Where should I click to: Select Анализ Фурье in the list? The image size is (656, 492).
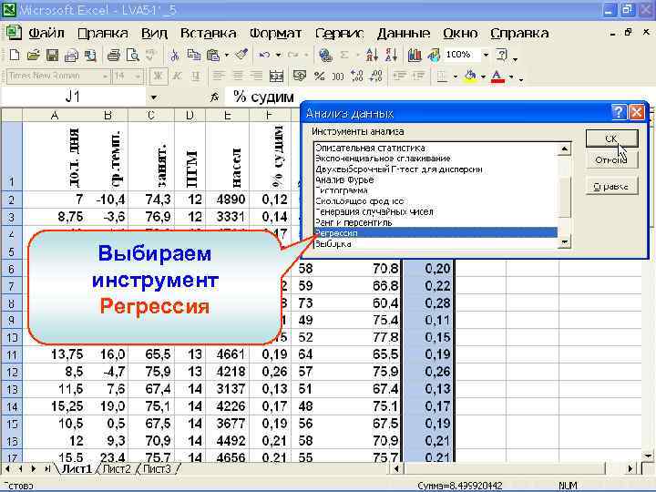click(436, 179)
